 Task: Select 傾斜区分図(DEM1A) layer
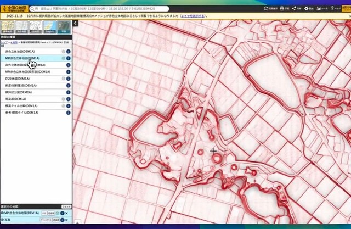20,93
